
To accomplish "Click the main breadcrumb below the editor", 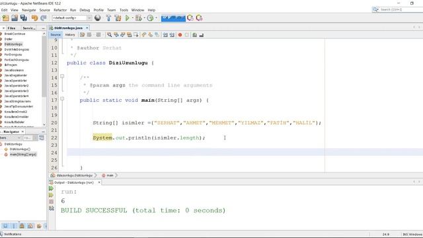I will [x=110, y=175].
